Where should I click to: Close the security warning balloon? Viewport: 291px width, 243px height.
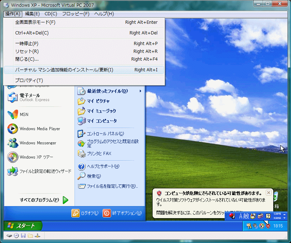[x=268, y=193]
